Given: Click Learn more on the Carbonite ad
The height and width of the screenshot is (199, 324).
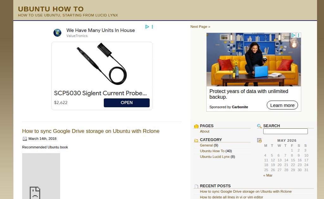Looking at the screenshot, I should (x=282, y=105).
